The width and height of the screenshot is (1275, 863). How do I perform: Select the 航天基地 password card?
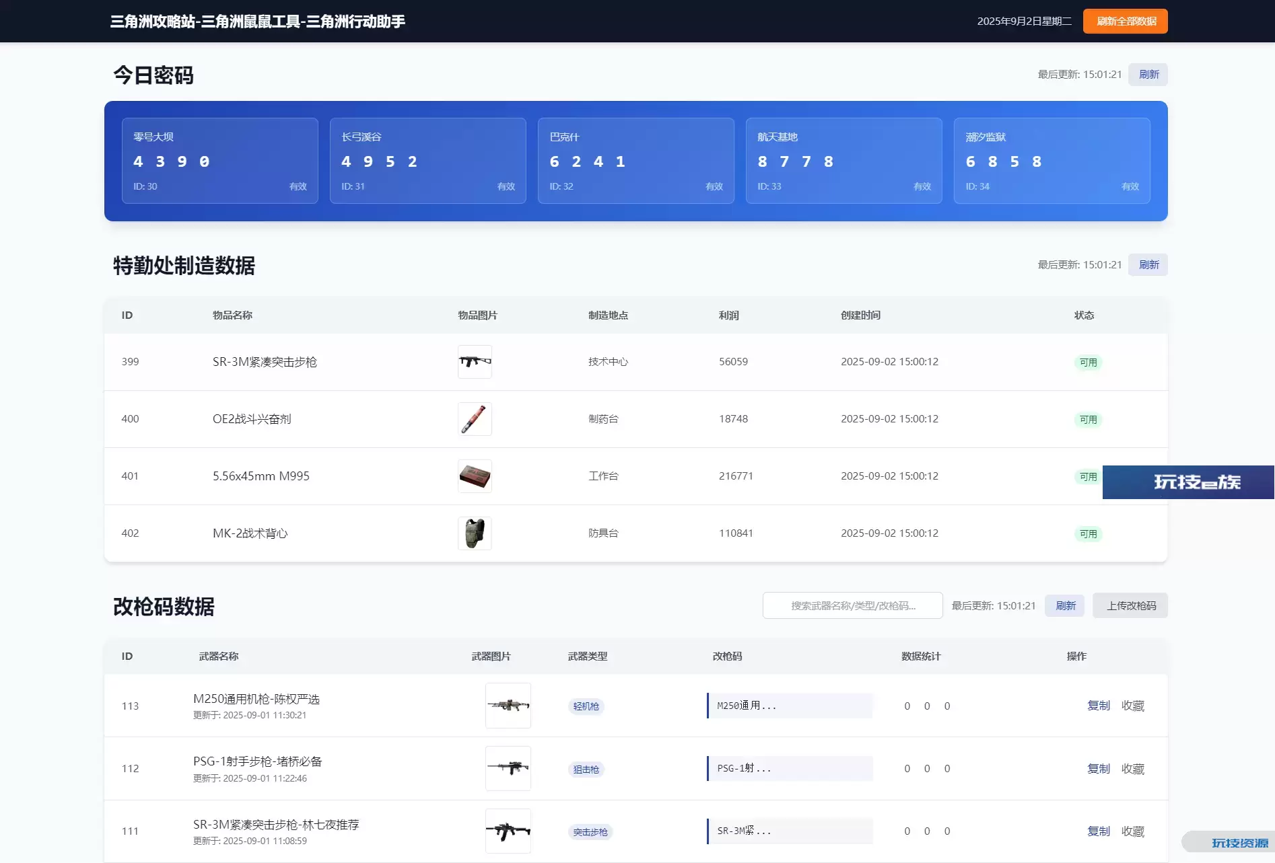click(843, 161)
